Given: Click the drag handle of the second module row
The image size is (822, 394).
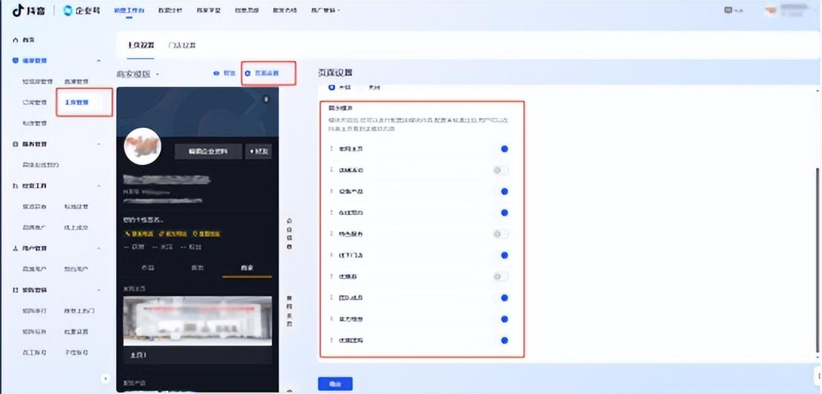Looking at the screenshot, I should 331,170.
